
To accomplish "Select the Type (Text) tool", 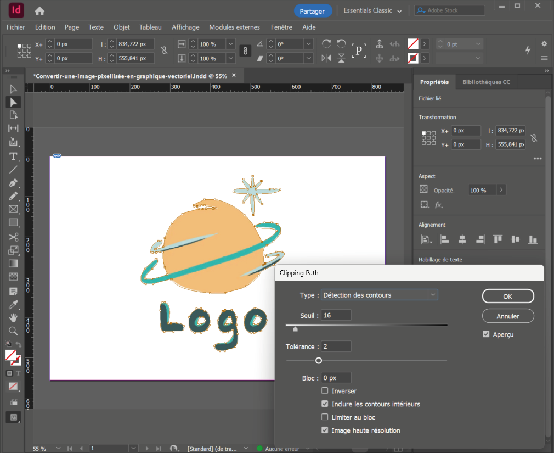I will coord(14,156).
